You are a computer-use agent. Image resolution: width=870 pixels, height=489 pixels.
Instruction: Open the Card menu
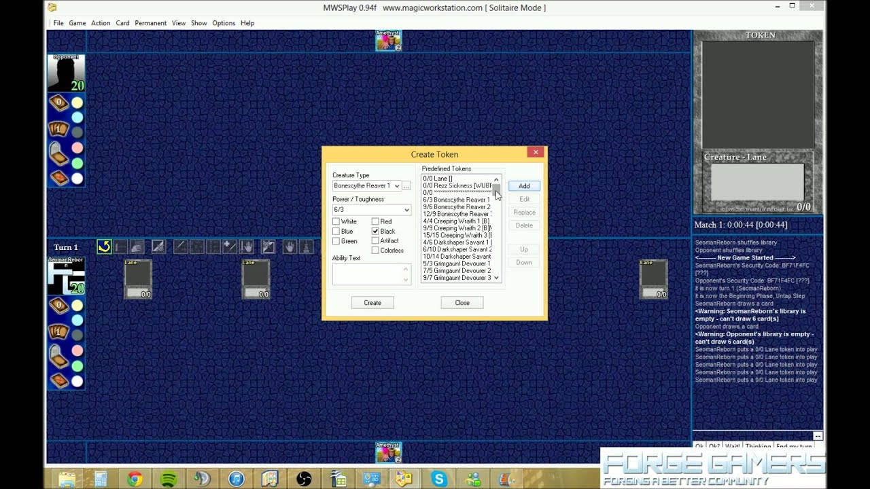[122, 23]
